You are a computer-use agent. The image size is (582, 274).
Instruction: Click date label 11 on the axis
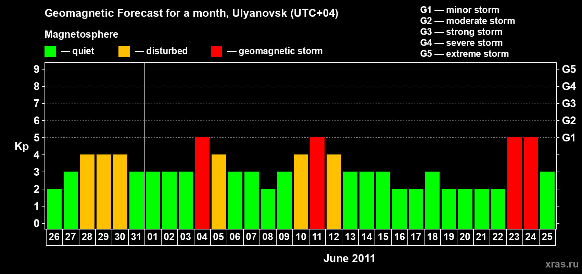(x=317, y=237)
